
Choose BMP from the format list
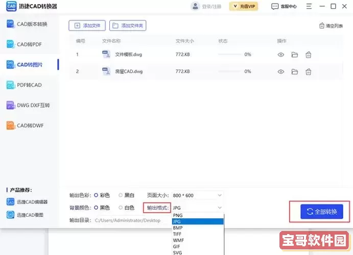click(198, 228)
